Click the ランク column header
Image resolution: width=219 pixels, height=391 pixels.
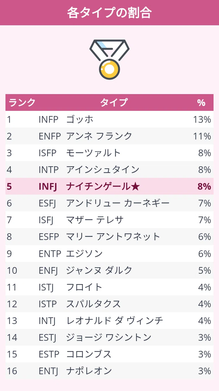pos(22,103)
